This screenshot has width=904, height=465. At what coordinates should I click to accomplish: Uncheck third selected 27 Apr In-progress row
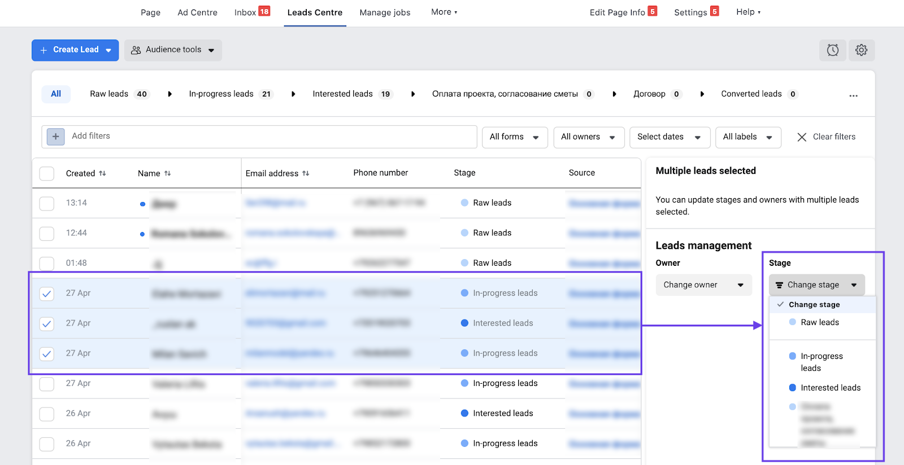point(47,354)
